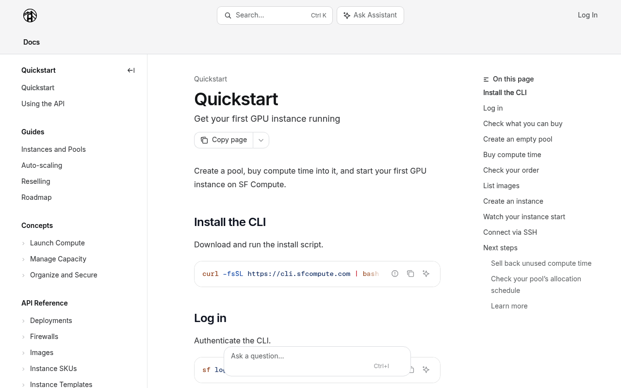This screenshot has width=621, height=388.
Task: Jump to Sell back unused compute time
Action: click(541, 263)
